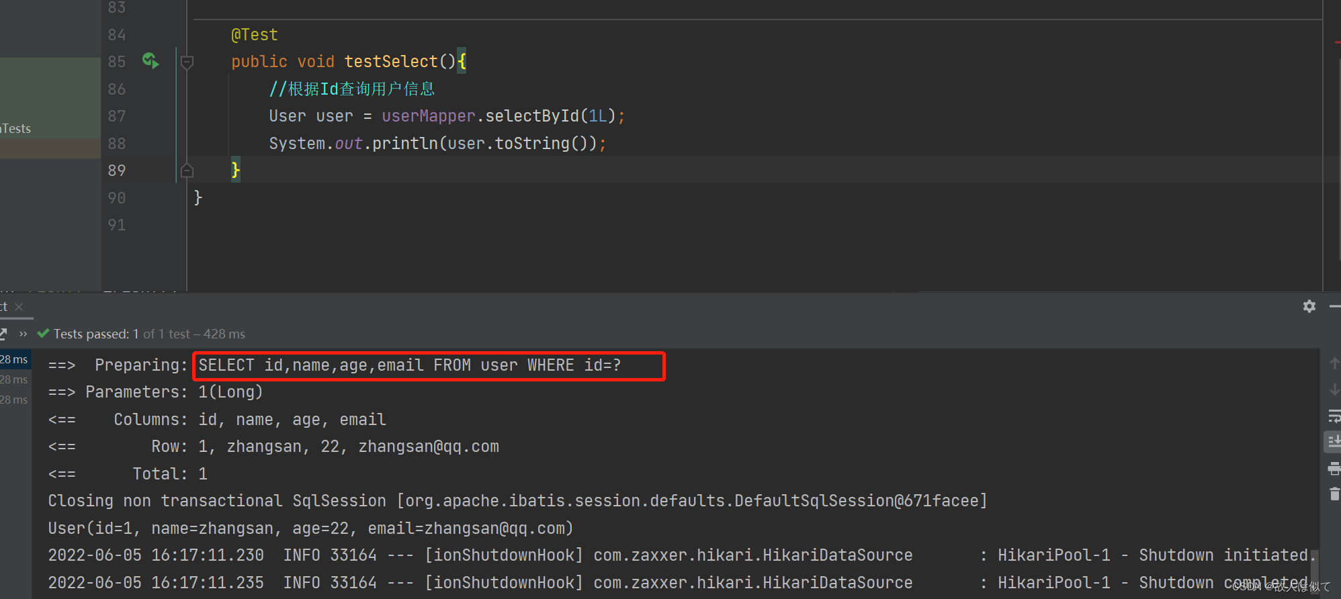
Task: Close the run tab with its X
Action: click(x=19, y=307)
